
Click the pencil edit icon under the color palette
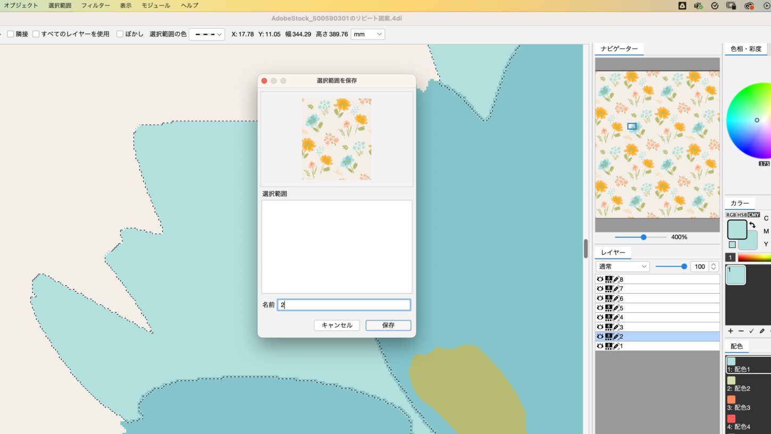coord(762,331)
